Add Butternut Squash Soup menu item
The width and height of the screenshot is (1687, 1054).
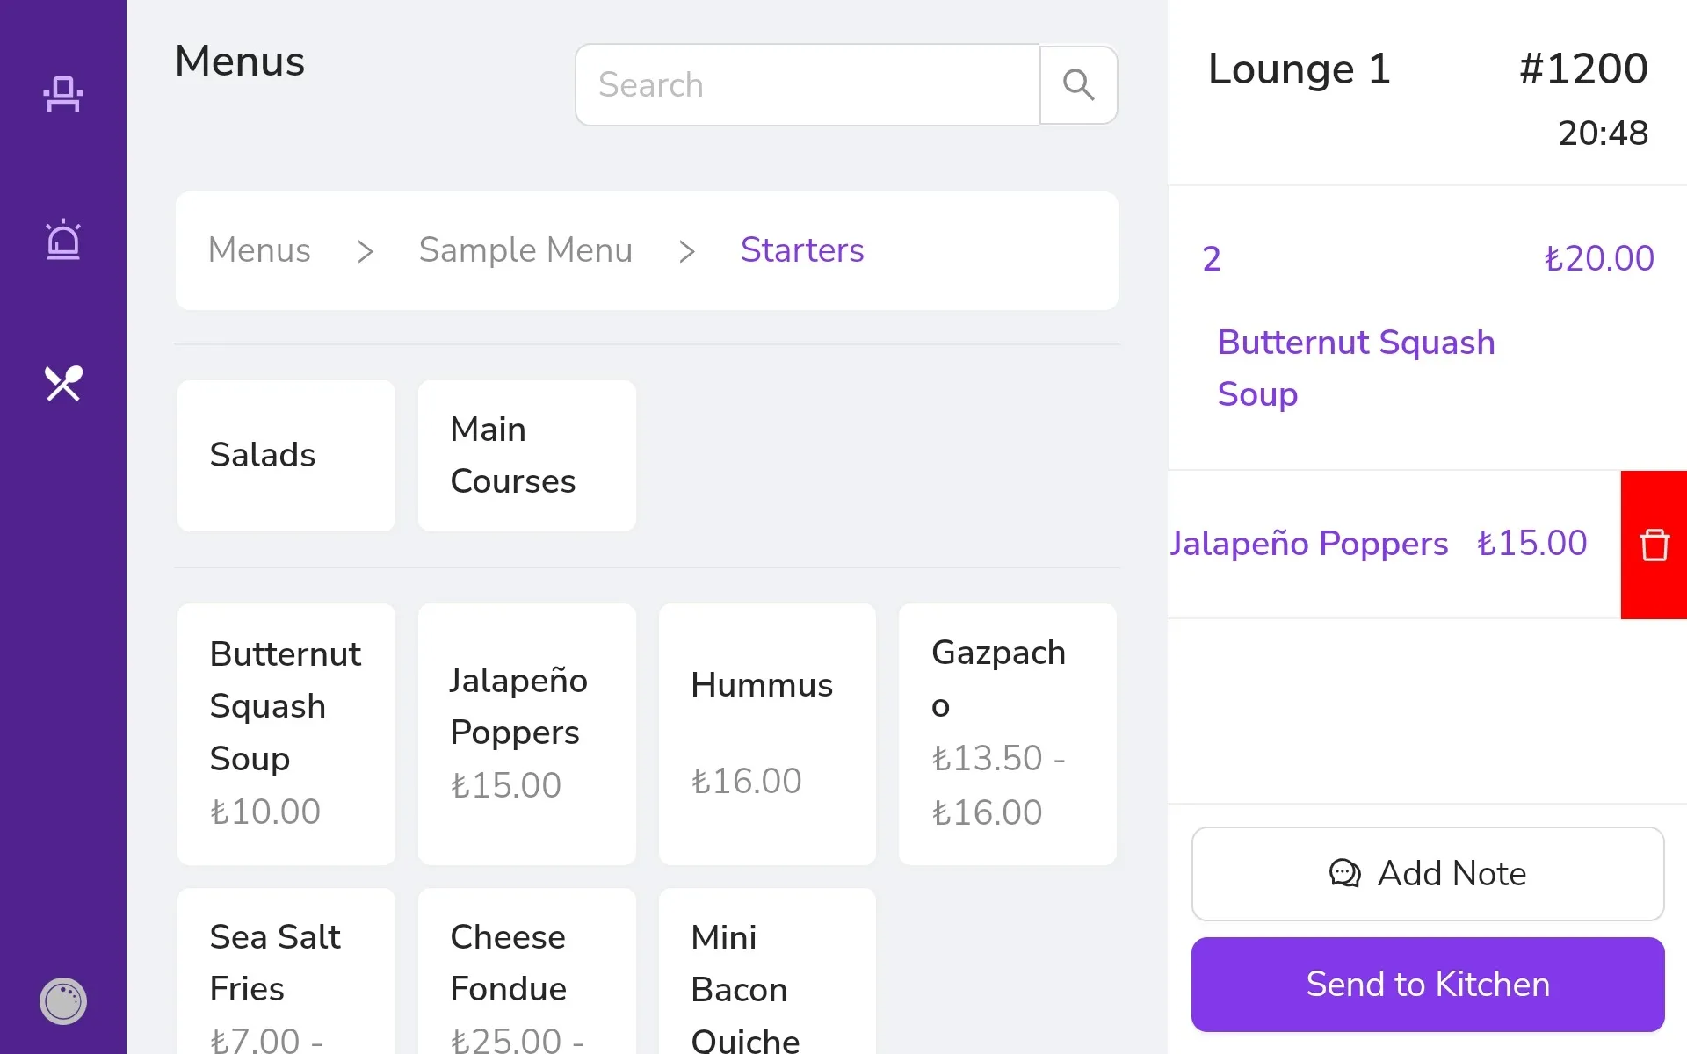click(286, 734)
